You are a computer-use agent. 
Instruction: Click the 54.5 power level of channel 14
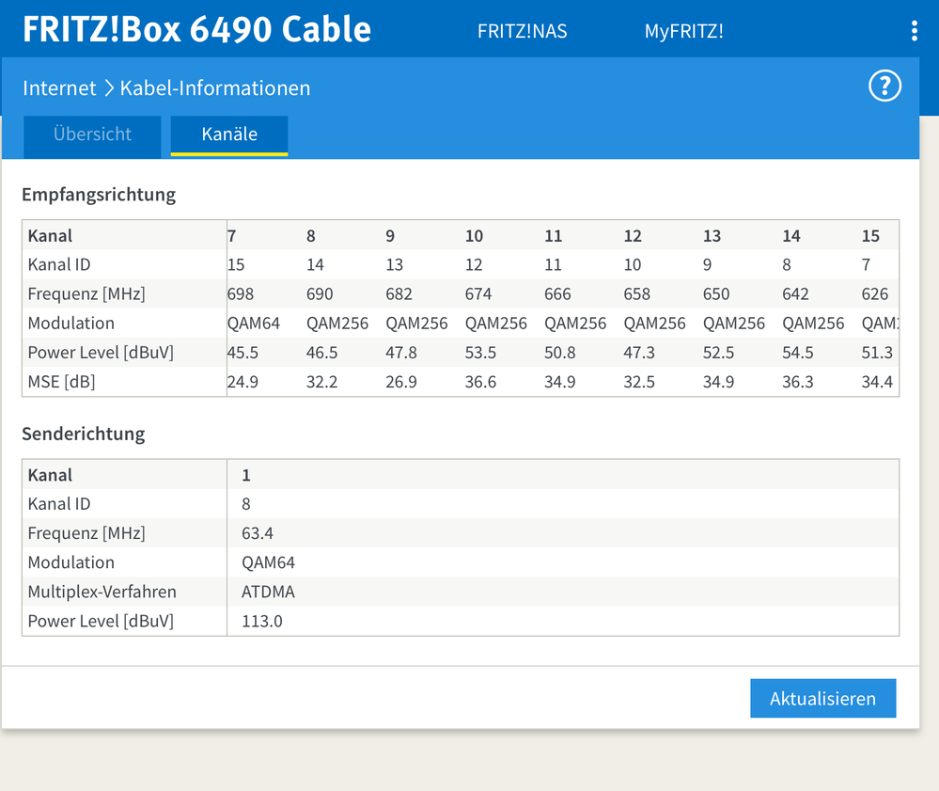click(x=798, y=353)
